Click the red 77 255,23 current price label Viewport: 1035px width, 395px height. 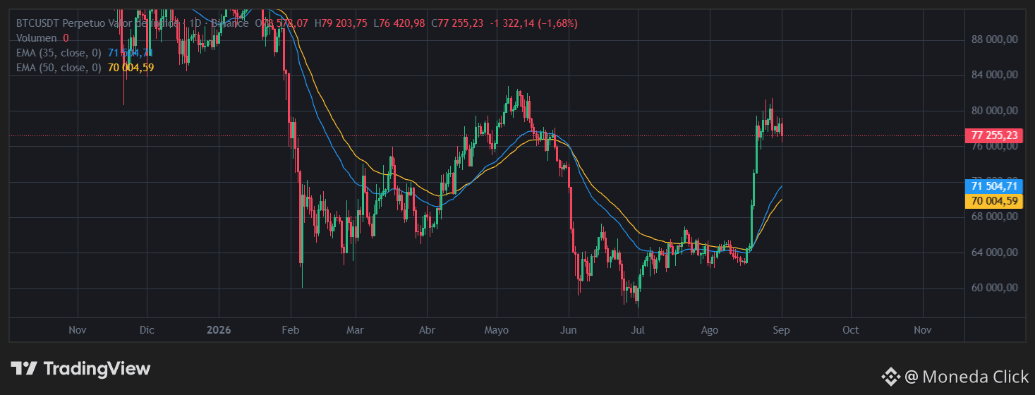point(993,136)
